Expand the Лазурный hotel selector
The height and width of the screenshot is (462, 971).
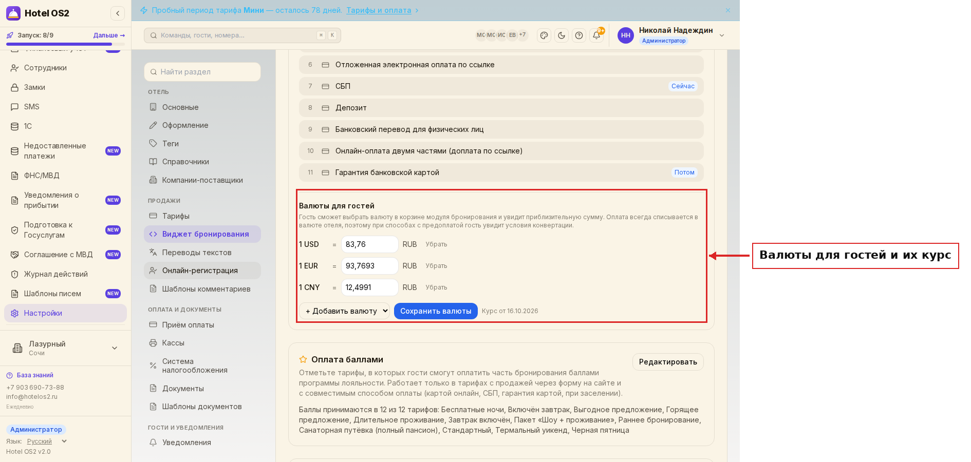coord(66,348)
